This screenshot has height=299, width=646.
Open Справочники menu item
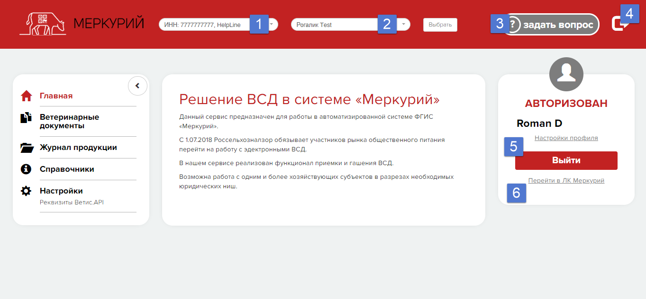tap(67, 169)
